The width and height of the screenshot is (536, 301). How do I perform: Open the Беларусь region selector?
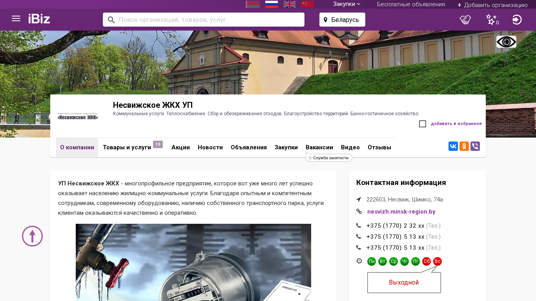pyautogui.click(x=342, y=20)
